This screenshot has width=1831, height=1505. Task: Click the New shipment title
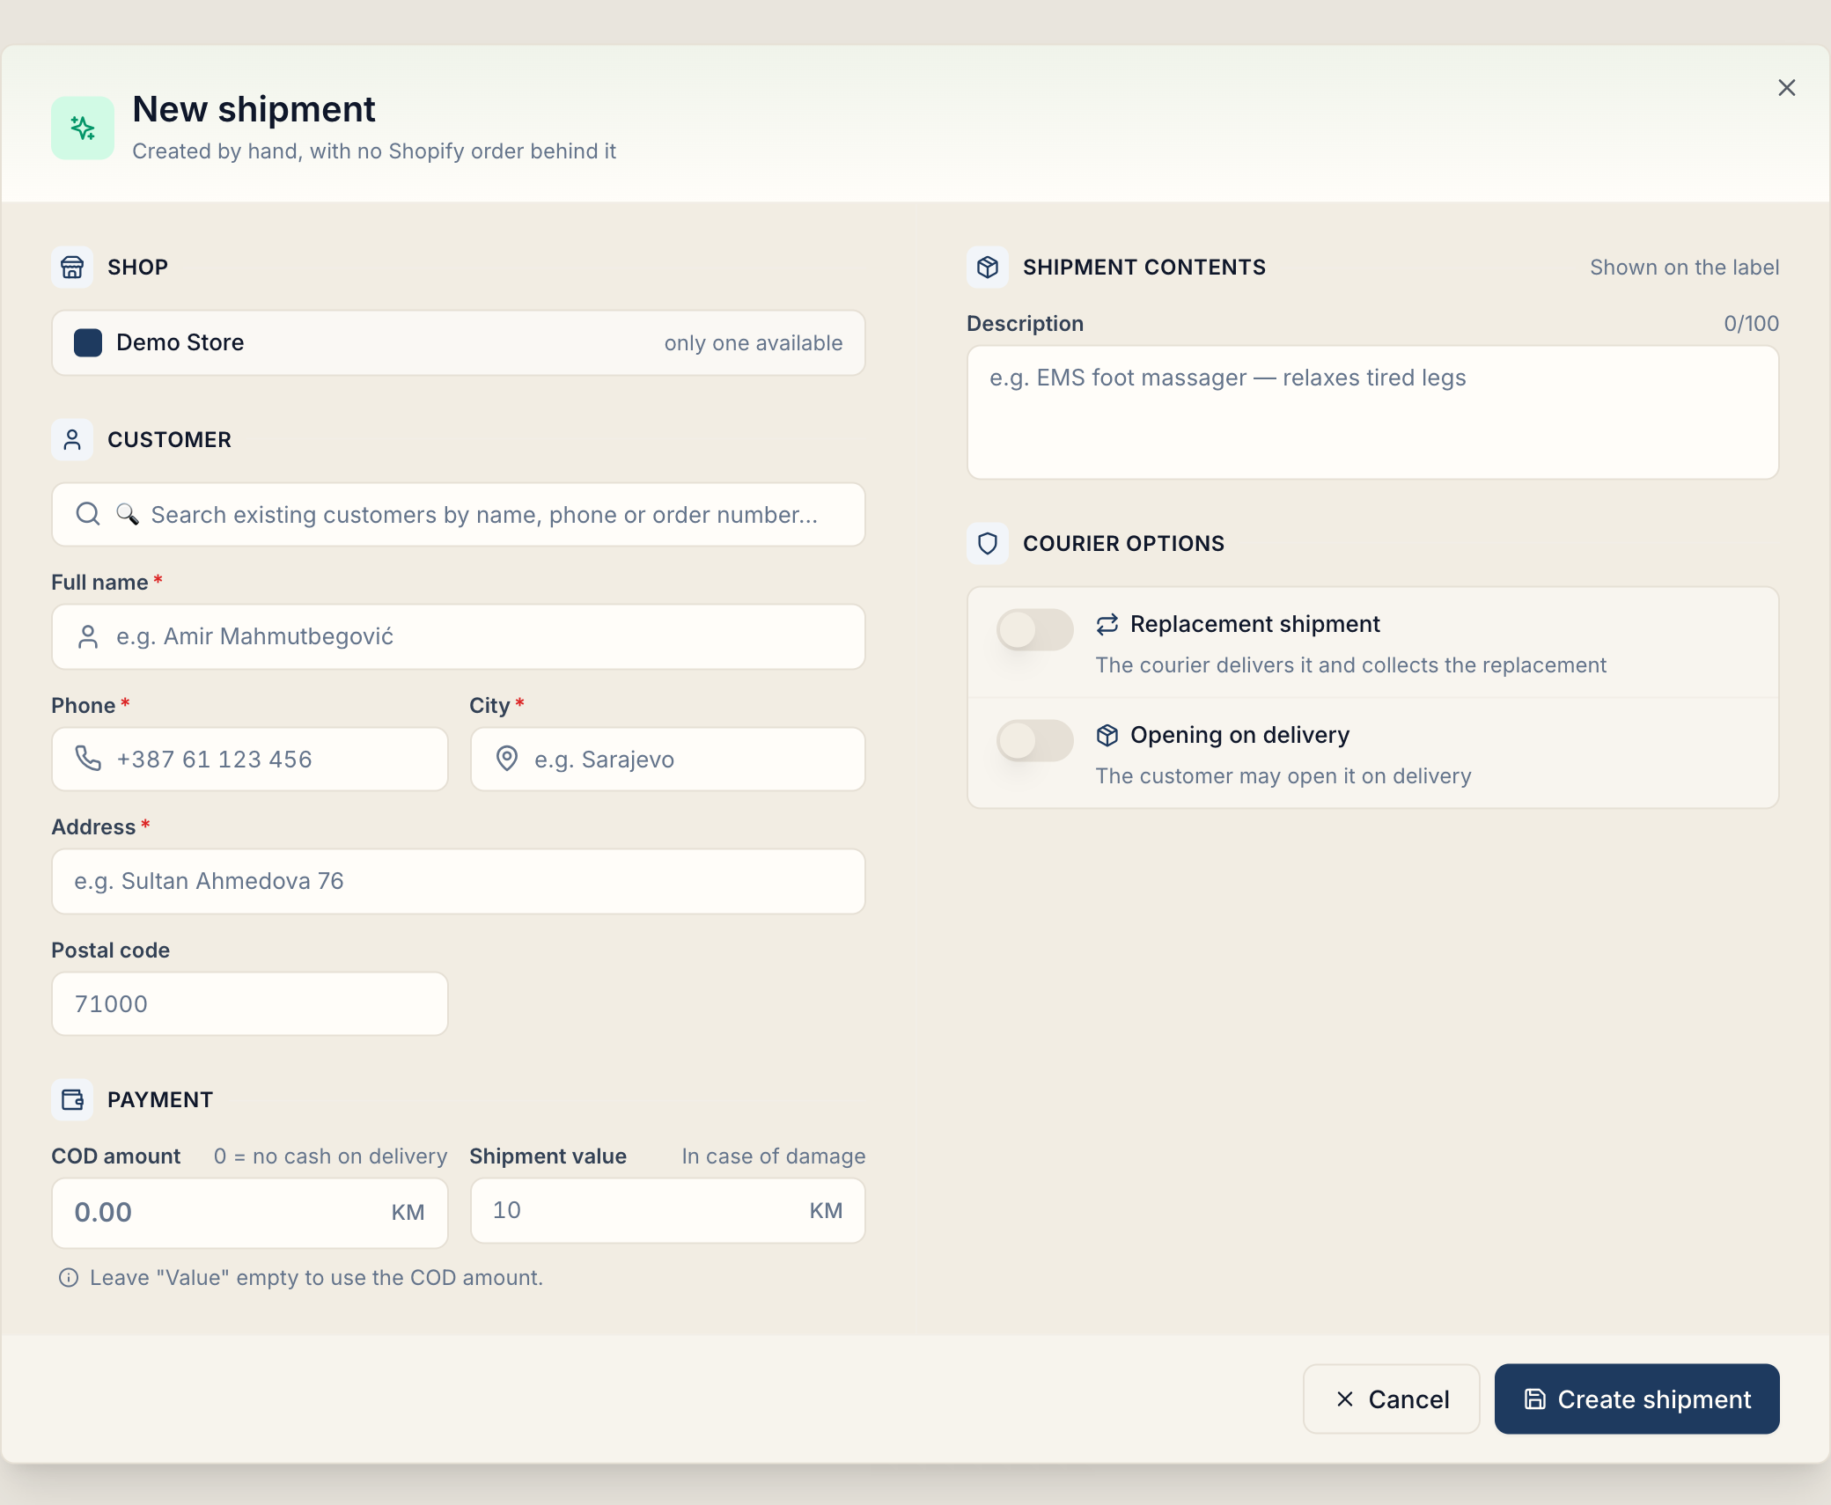[x=254, y=109]
